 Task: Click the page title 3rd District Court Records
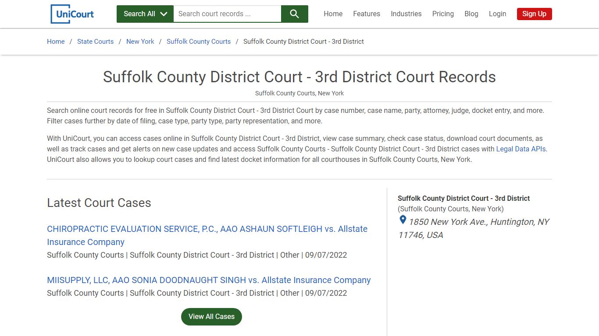(x=299, y=77)
